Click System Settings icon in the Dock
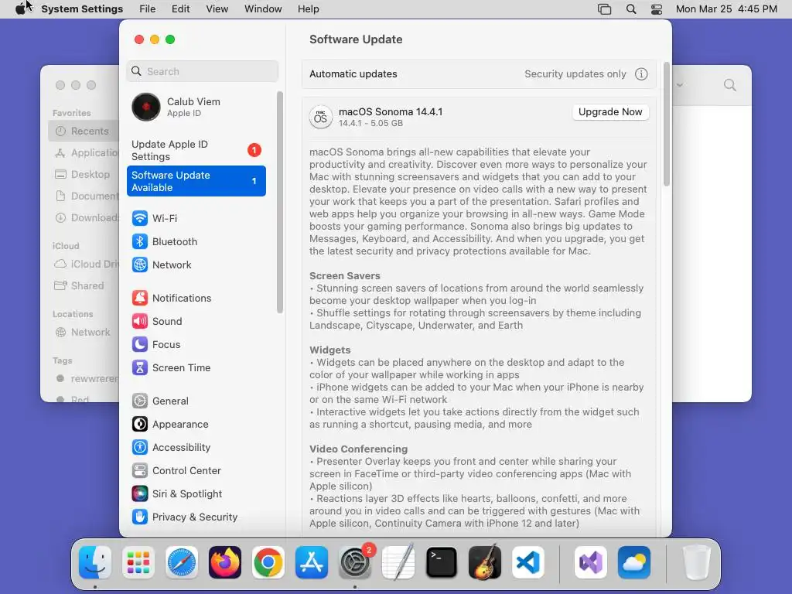 pyautogui.click(x=355, y=562)
